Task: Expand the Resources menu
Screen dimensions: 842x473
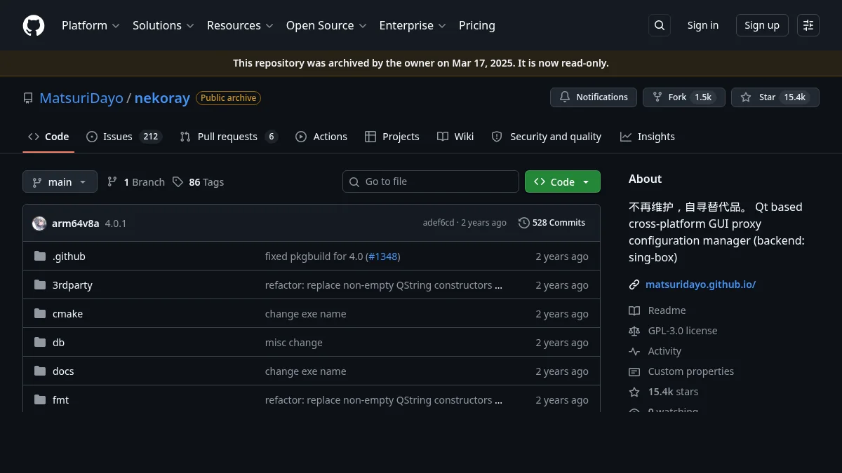Action: [x=240, y=25]
